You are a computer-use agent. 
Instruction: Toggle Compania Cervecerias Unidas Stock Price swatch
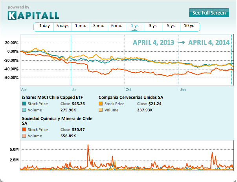click(x=101, y=104)
